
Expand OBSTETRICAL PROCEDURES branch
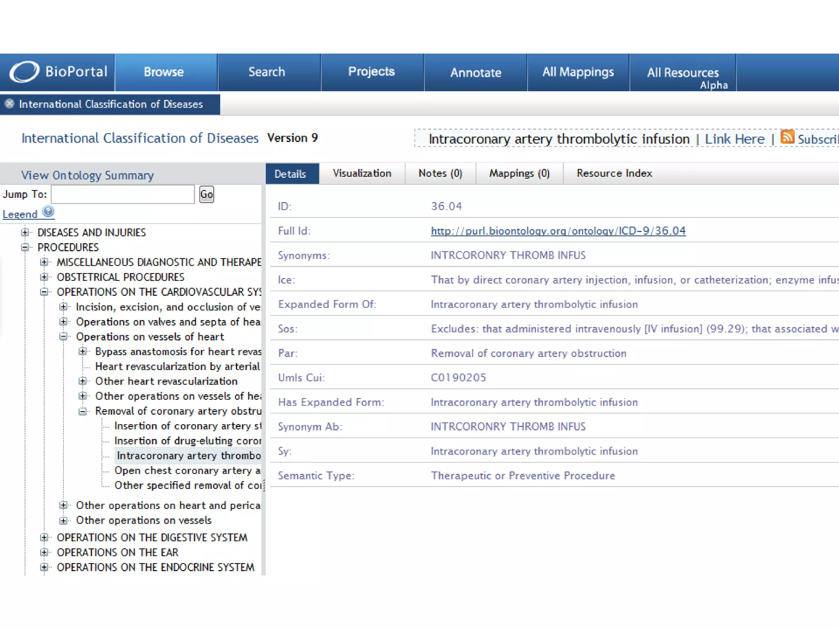44,277
